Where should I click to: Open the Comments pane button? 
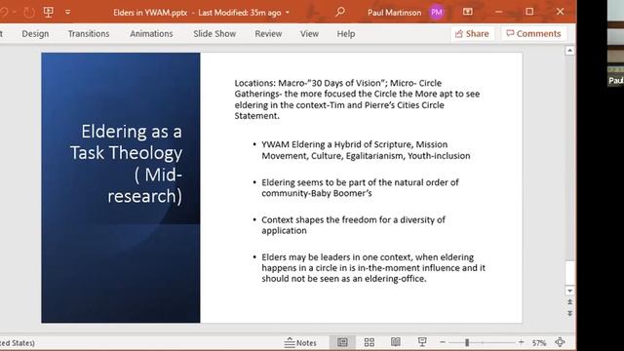pyautogui.click(x=533, y=34)
